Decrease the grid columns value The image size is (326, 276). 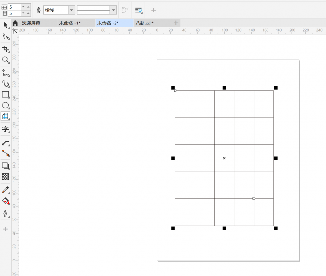23,7
